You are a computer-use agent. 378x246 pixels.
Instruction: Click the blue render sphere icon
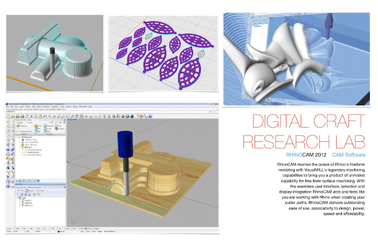pos(132,116)
